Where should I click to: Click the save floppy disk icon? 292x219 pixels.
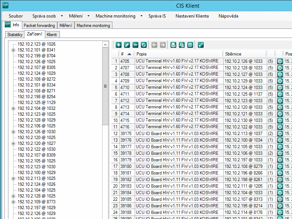click(x=190, y=45)
